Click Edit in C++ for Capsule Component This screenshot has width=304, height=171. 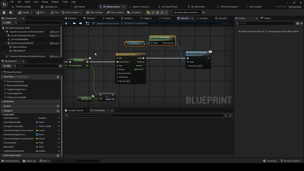pyautogui.click(x=54, y=32)
